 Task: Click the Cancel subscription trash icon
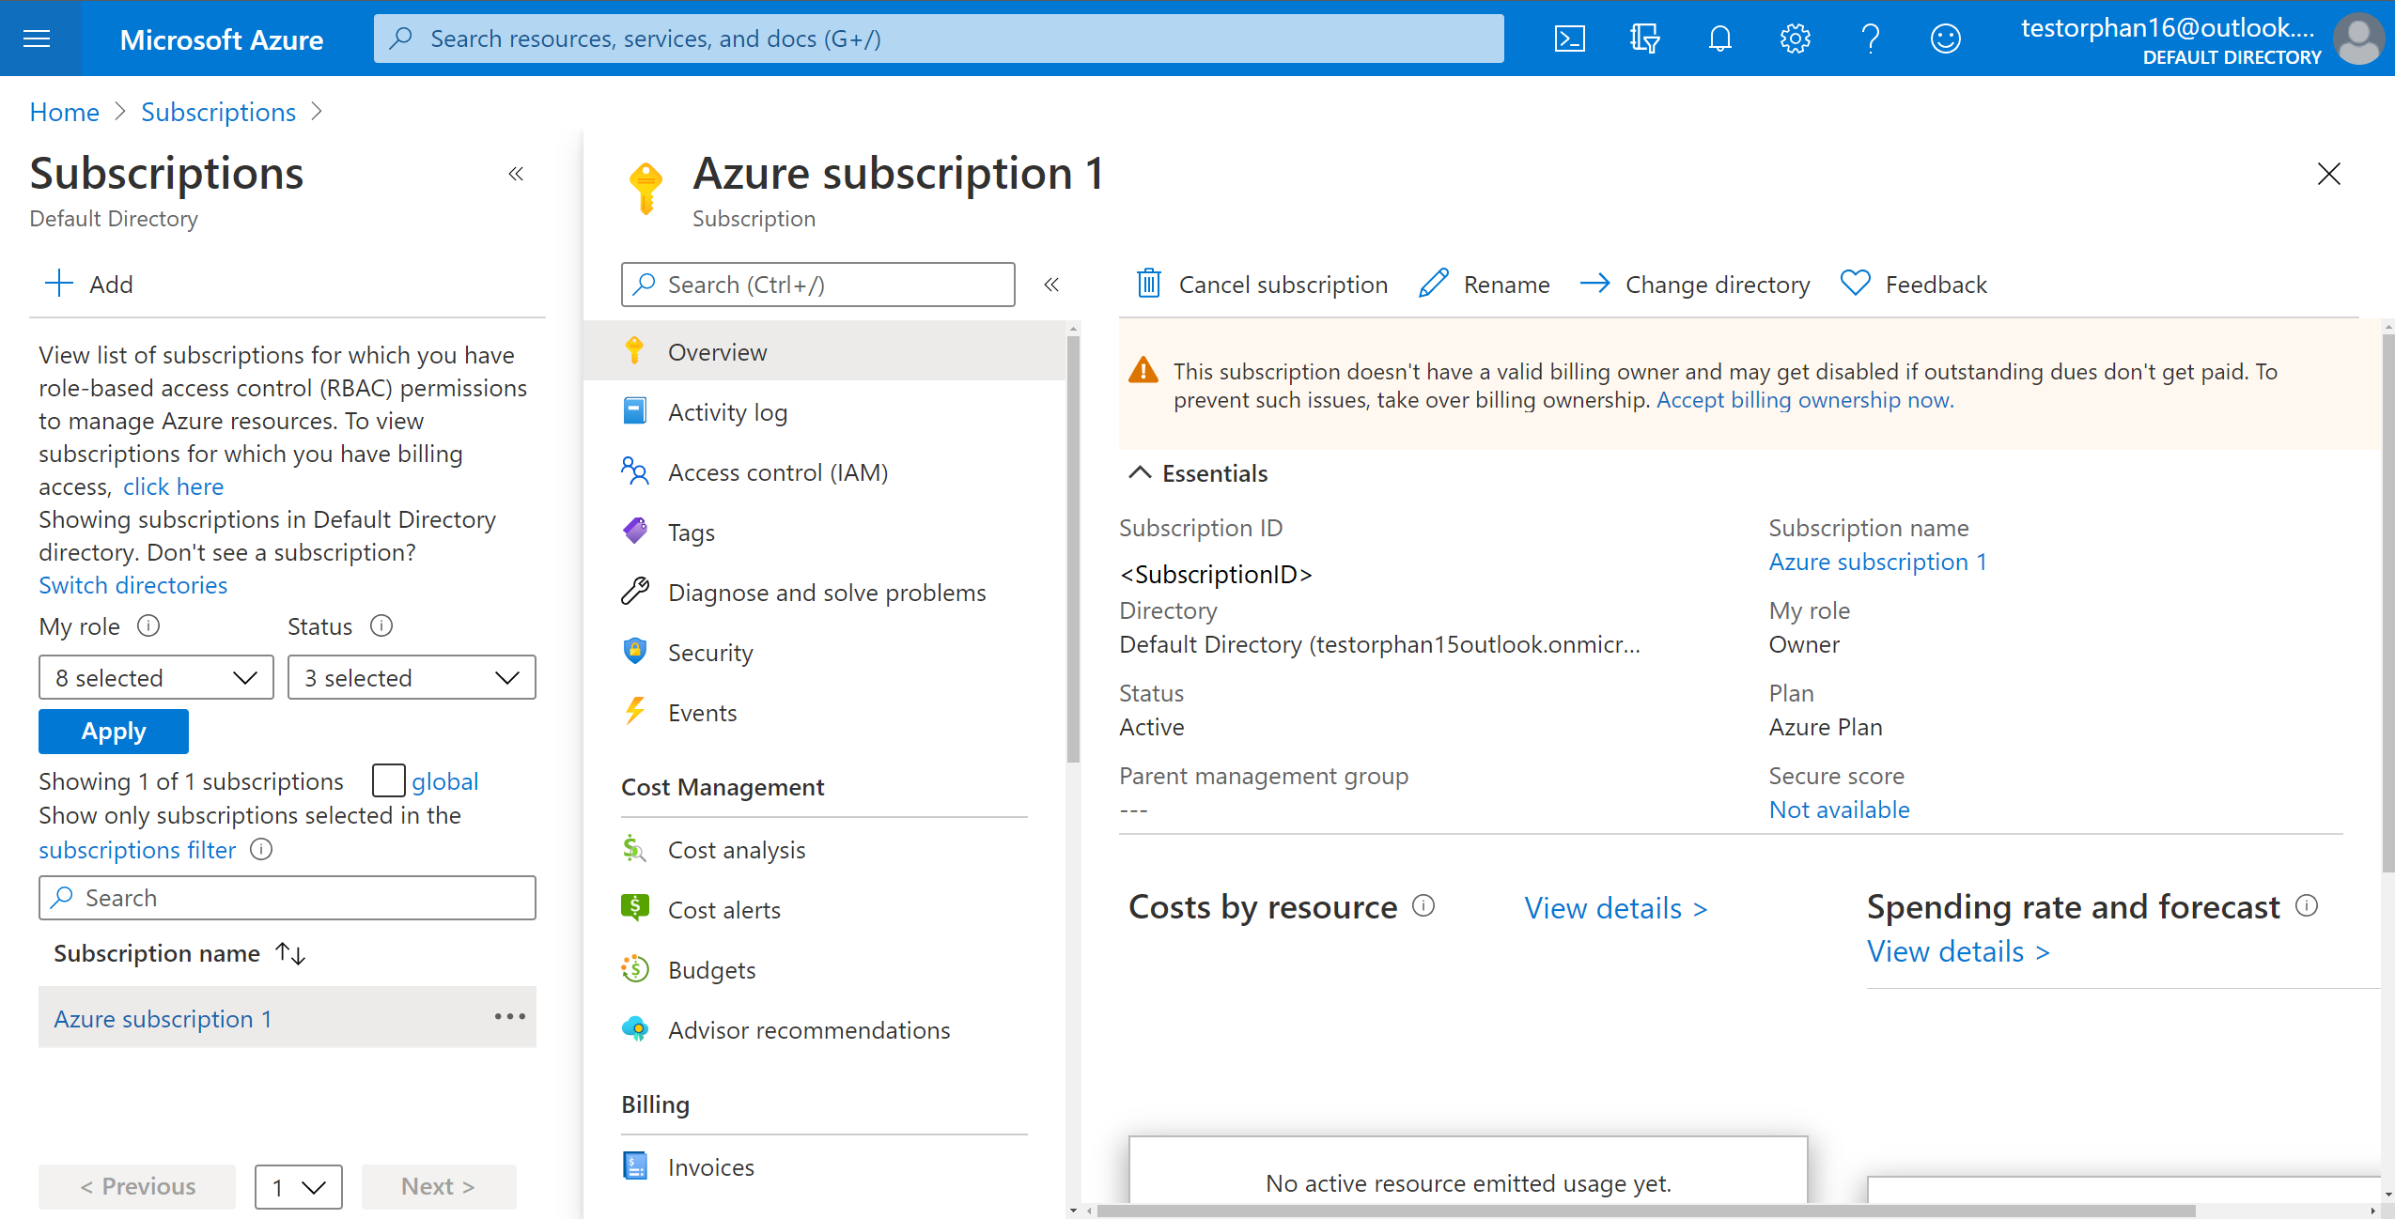click(x=1148, y=284)
